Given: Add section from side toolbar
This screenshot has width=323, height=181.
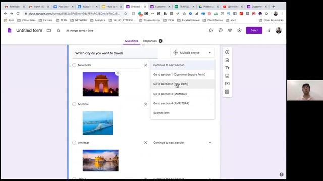Looking at the screenshot, I should 227,92.
